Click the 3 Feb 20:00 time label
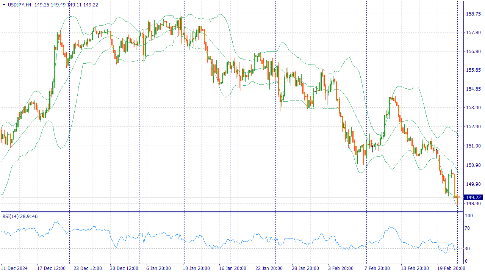This screenshot has width=485, height=273. click(341, 268)
